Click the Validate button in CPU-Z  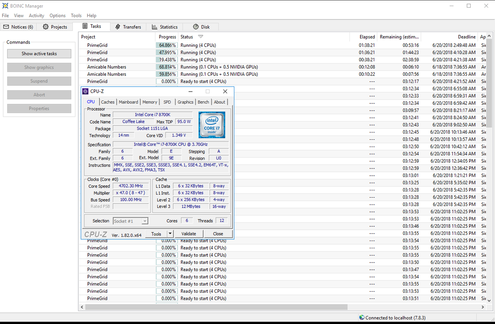[x=189, y=234]
